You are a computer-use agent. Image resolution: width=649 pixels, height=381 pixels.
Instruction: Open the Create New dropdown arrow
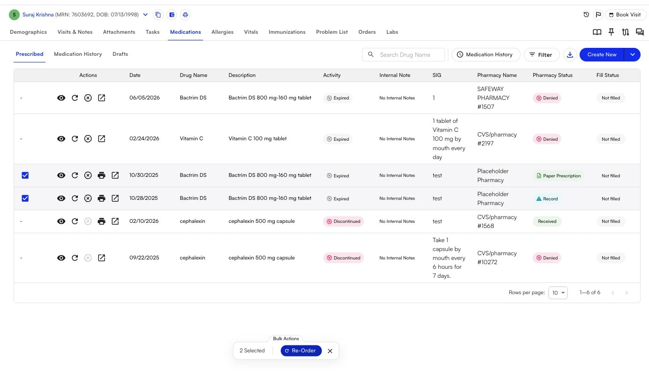632,54
